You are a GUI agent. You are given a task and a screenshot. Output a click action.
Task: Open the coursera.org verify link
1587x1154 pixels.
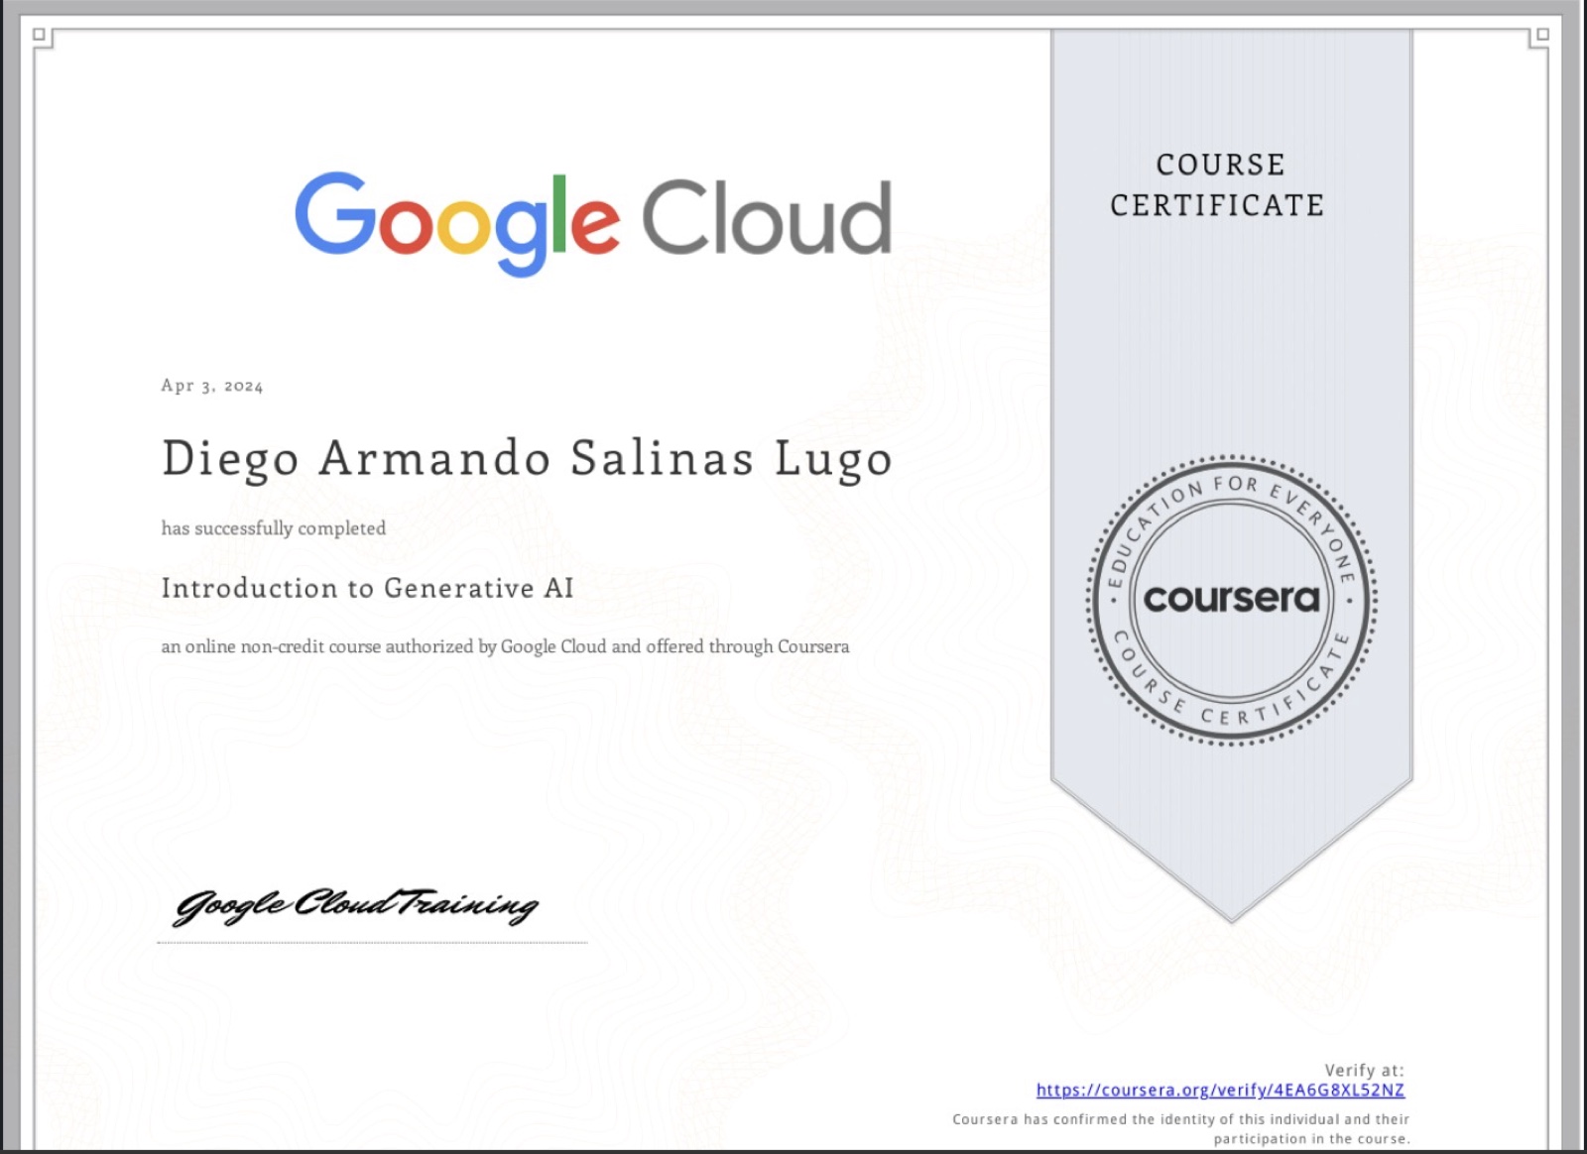coord(1220,1090)
